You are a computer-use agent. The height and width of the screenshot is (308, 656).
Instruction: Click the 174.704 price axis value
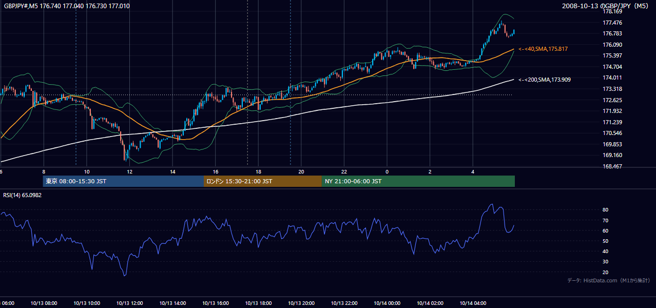612,67
